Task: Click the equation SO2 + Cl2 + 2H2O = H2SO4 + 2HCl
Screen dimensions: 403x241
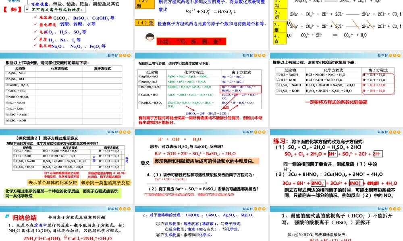Action: (x=324, y=147)
